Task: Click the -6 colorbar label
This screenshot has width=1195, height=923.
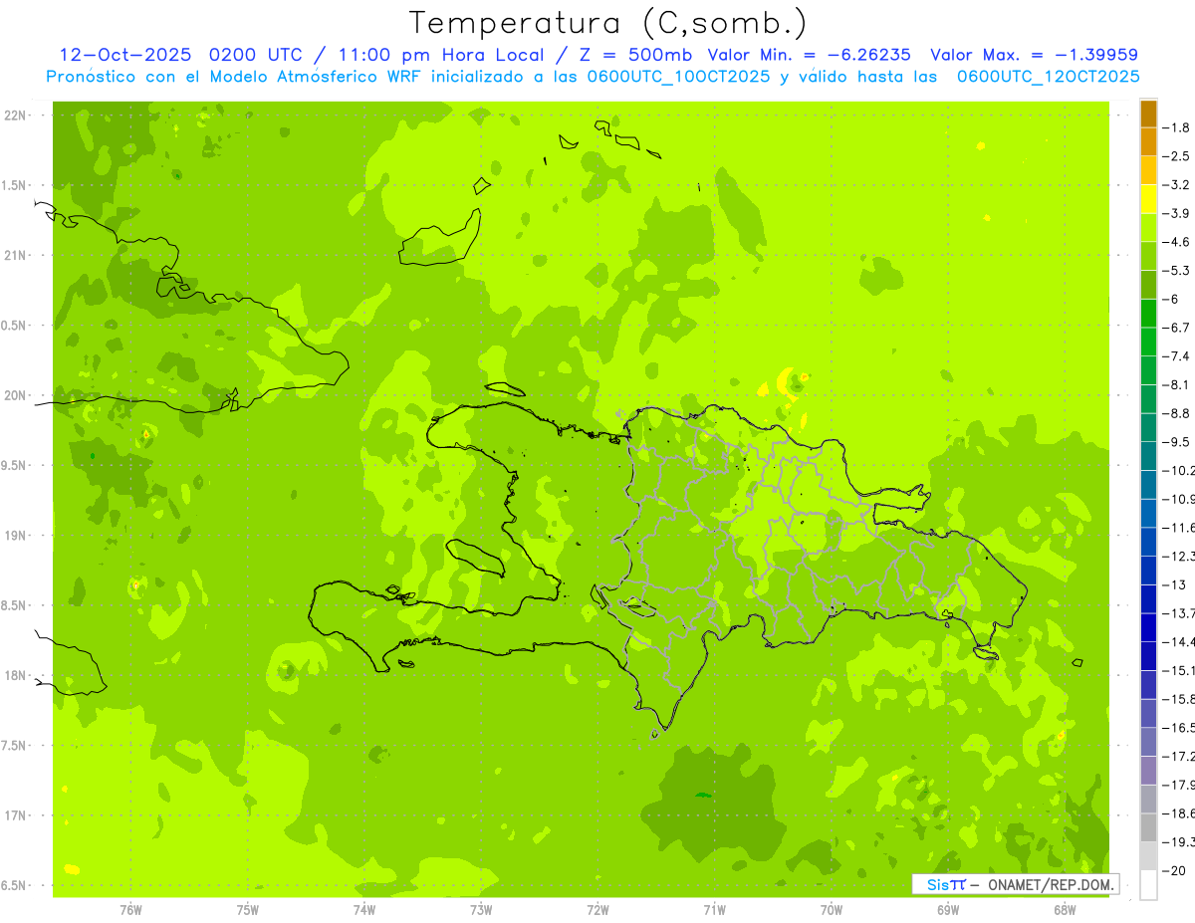Action: pyautogui.click(x=1171, y=300)
